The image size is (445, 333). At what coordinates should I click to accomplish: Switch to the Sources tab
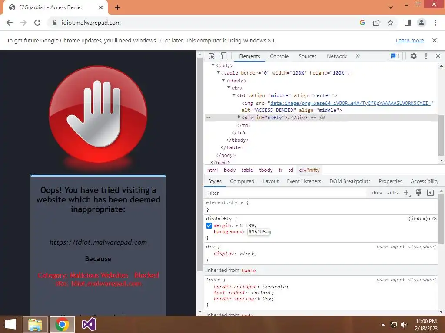pos(307,56)
